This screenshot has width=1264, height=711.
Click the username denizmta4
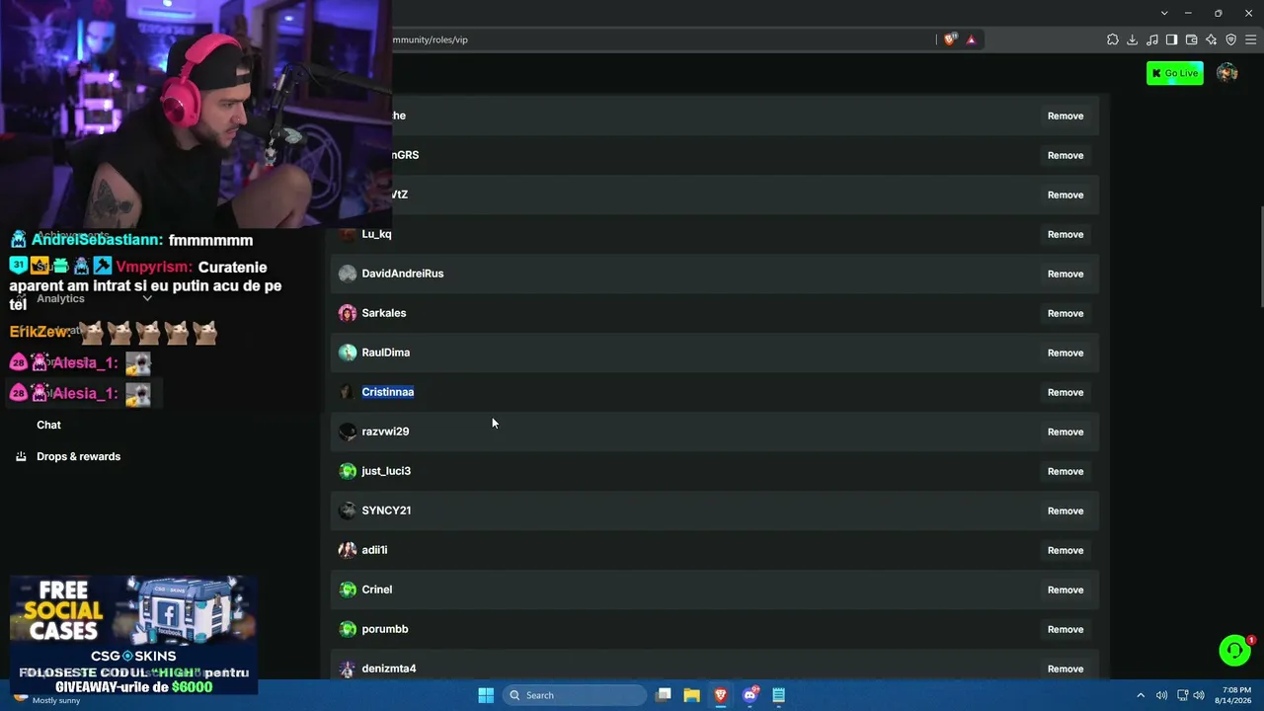[x=389, y=669]
